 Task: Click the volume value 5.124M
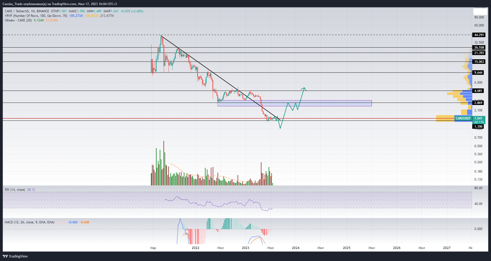(39, 20)
